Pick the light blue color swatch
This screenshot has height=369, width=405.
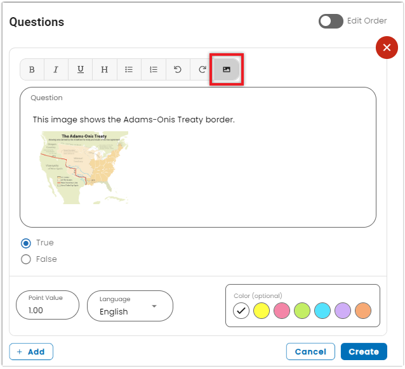pos(322,311)
